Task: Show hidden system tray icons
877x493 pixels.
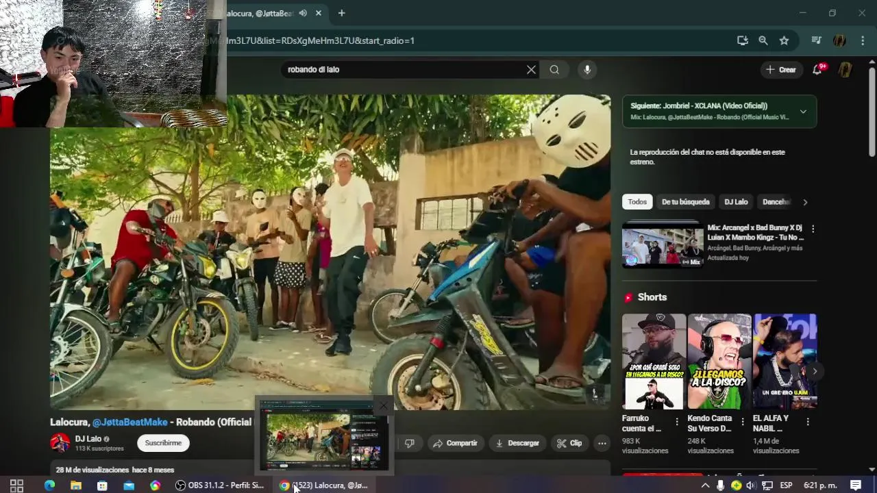Action: tap(705, 485)
